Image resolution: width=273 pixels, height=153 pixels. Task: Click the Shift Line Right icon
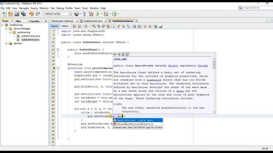[x=139, y=26]
